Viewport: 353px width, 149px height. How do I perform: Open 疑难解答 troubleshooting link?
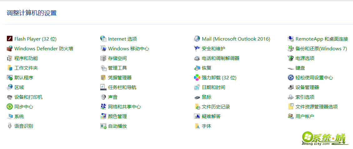coord(211,117)
